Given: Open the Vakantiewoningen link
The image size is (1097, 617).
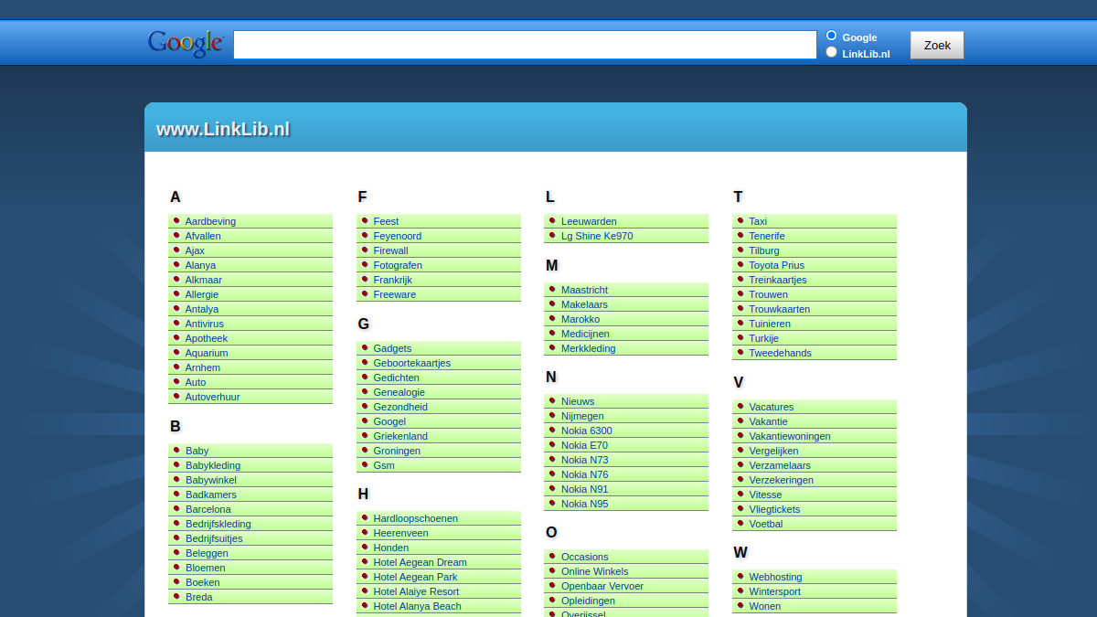Looking at the screenshot, I should [790, 436].
